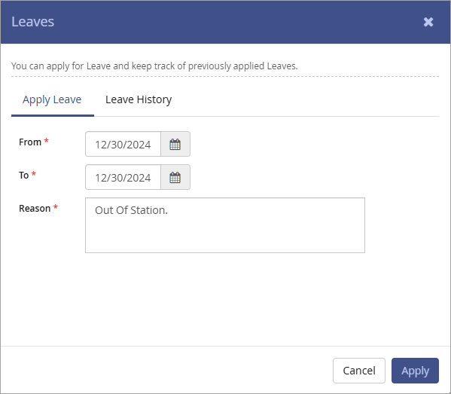Screen dimensions: 451x394
Task: Click the 12/30/2024 value in To field
Action: tap(123, 178)
